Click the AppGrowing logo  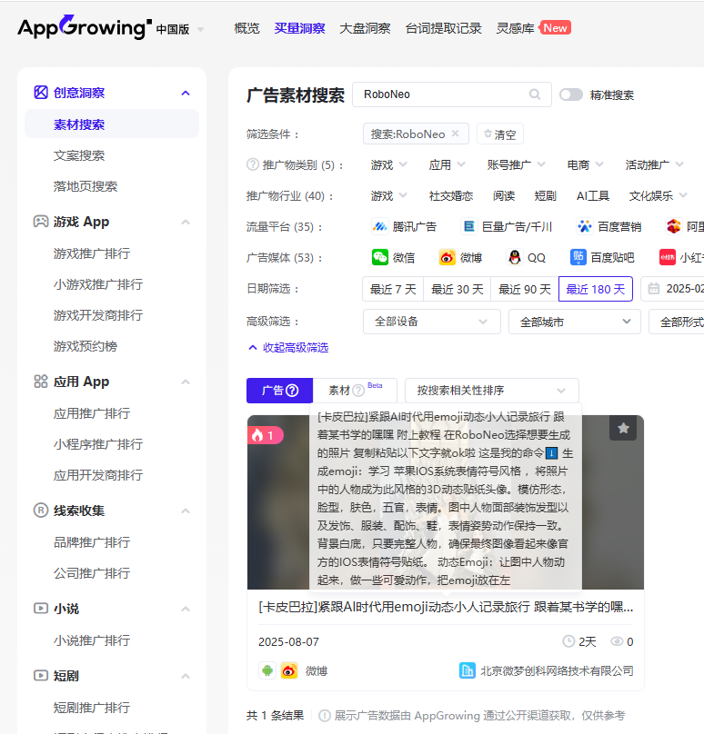click(85, 27)
